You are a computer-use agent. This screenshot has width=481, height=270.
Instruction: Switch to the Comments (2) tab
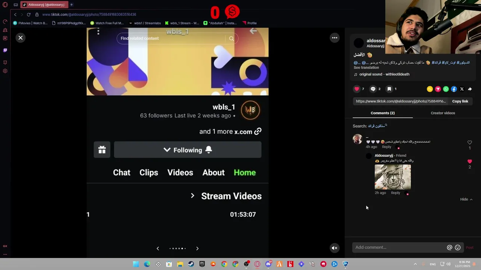coord(383,113)
